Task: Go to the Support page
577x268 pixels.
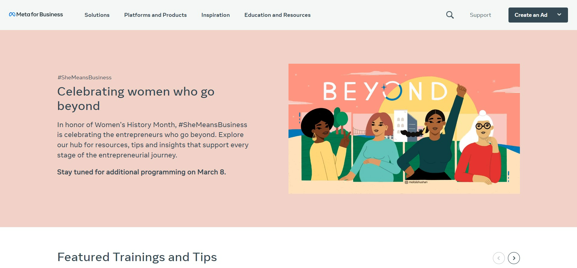Action: tap(480, 15)
